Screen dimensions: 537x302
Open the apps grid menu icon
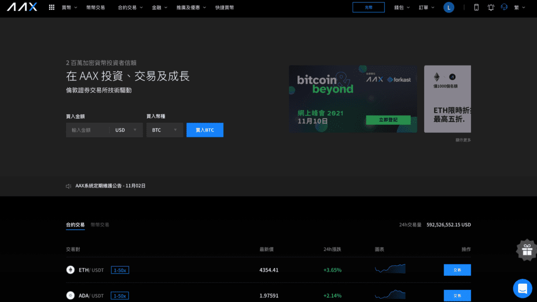[52, 7]
